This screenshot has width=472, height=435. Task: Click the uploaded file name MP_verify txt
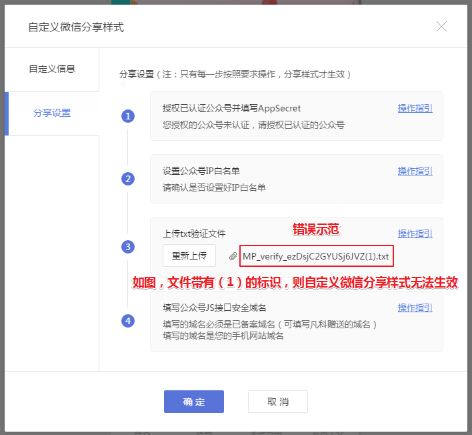coord(316,256)
